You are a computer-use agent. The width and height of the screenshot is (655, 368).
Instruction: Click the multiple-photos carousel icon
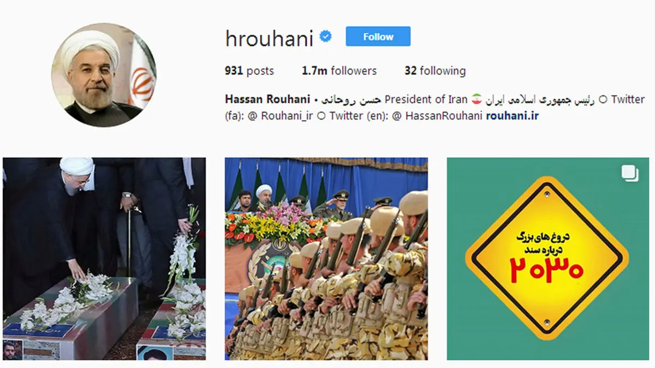pos(630,174)
